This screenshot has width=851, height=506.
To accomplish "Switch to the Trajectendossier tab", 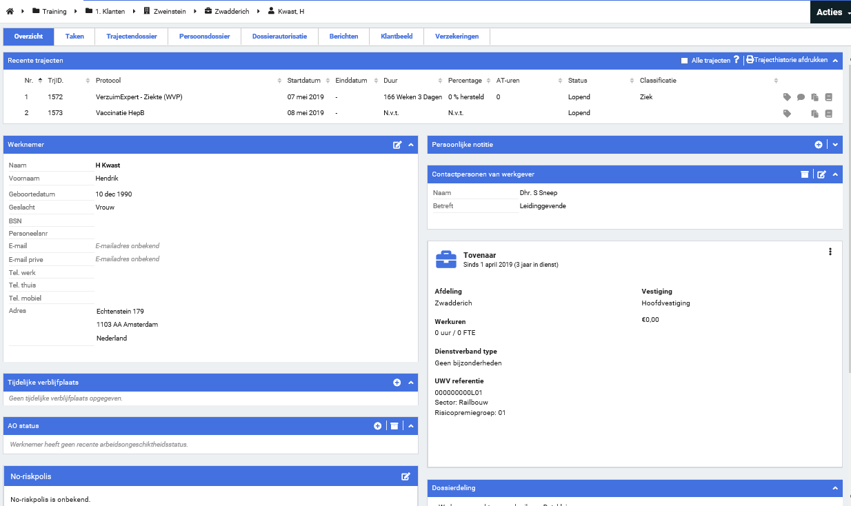I will point(131,37).
